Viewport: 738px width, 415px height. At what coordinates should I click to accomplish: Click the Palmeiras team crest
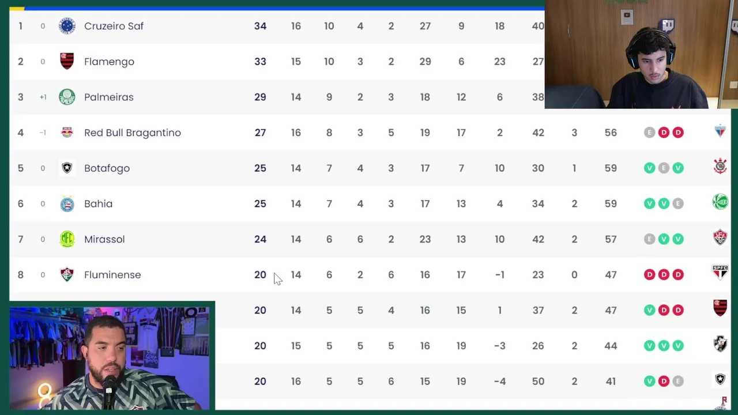[67, 97]
